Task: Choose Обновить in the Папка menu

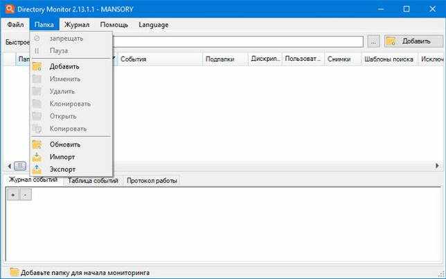Action: click(71, 144)
